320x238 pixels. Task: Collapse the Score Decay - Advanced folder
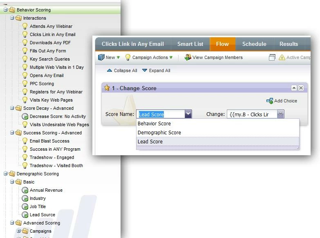coord(12,108)
